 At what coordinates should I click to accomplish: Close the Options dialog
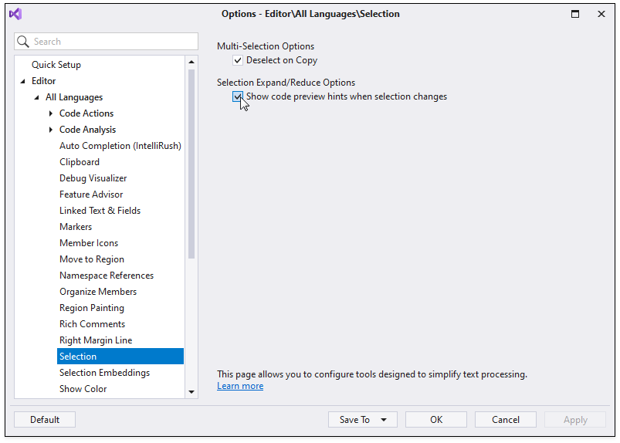pos(601,14)
